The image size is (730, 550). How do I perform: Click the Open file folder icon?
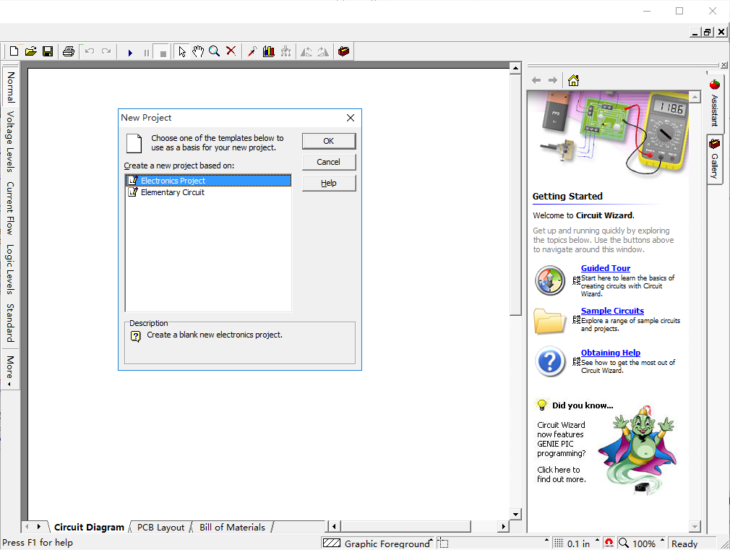click(x=30, y=51)
